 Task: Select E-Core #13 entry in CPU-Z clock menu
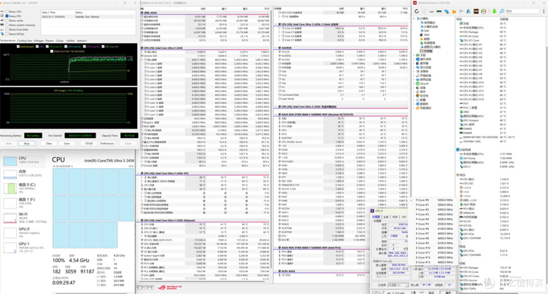click(434, 262)
